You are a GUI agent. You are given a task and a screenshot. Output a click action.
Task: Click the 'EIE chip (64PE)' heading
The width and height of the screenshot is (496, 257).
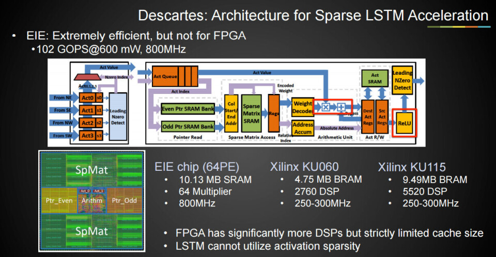[x=197, y=167]
